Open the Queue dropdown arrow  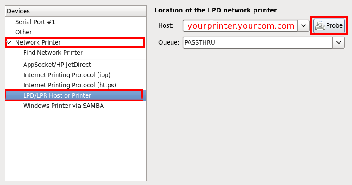pyautogui.click(x=339, y=42)
